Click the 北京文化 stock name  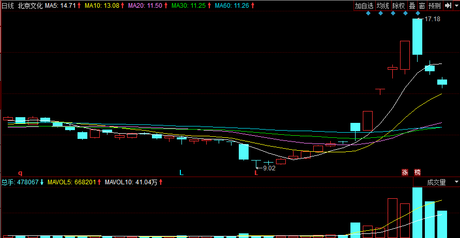pos(30,6)
